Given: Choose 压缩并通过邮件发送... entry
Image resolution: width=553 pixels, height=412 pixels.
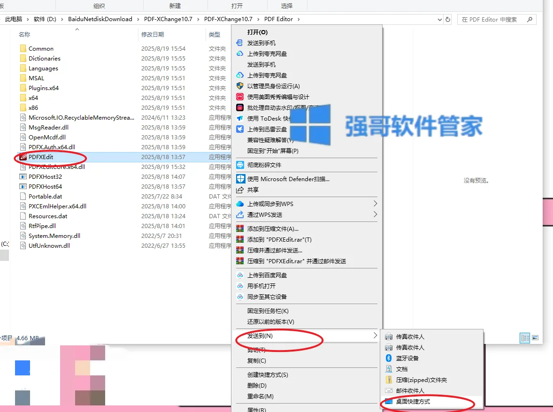Looking at the screenshot, I should point(275,250).
